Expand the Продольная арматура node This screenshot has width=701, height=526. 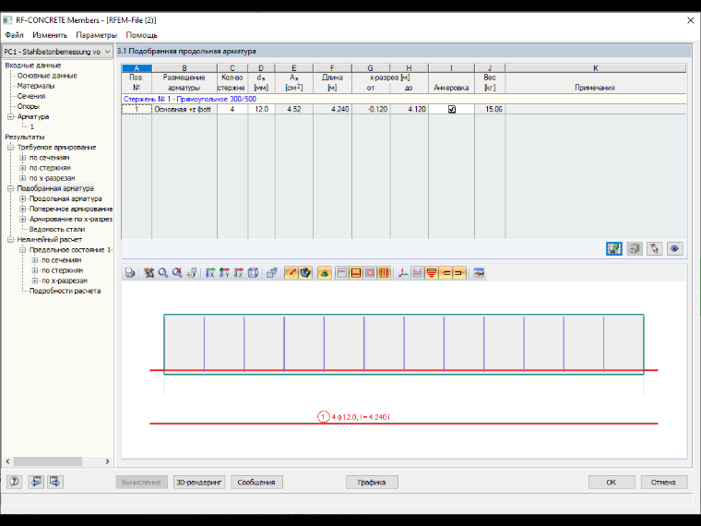(x=23, y=198)
